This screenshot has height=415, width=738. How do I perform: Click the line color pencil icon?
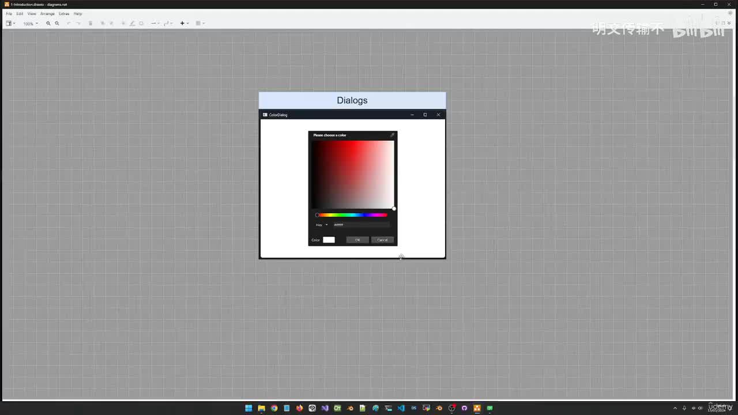pyautogui.click(x=132, y=24)
